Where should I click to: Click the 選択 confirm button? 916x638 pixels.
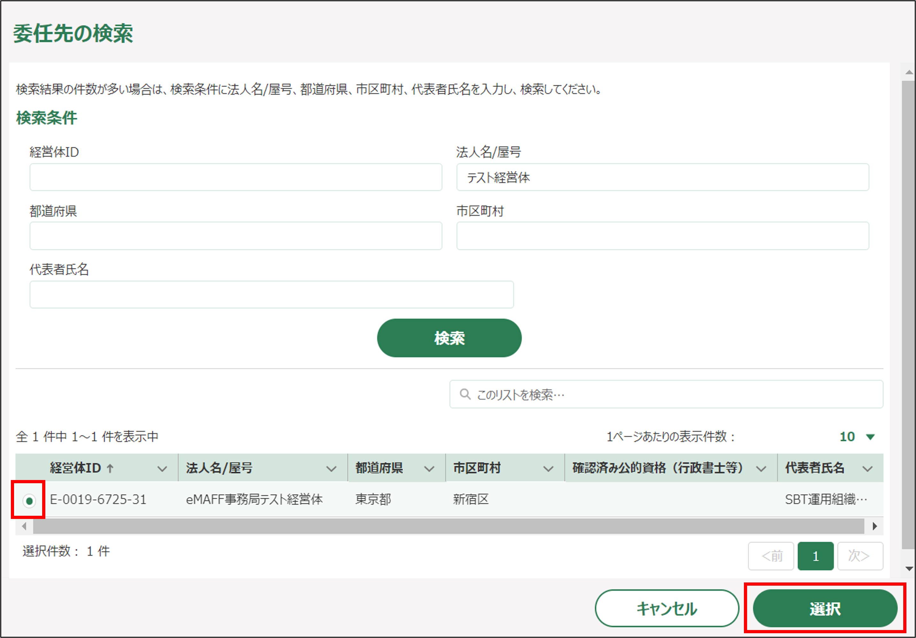tap(825, 609)
